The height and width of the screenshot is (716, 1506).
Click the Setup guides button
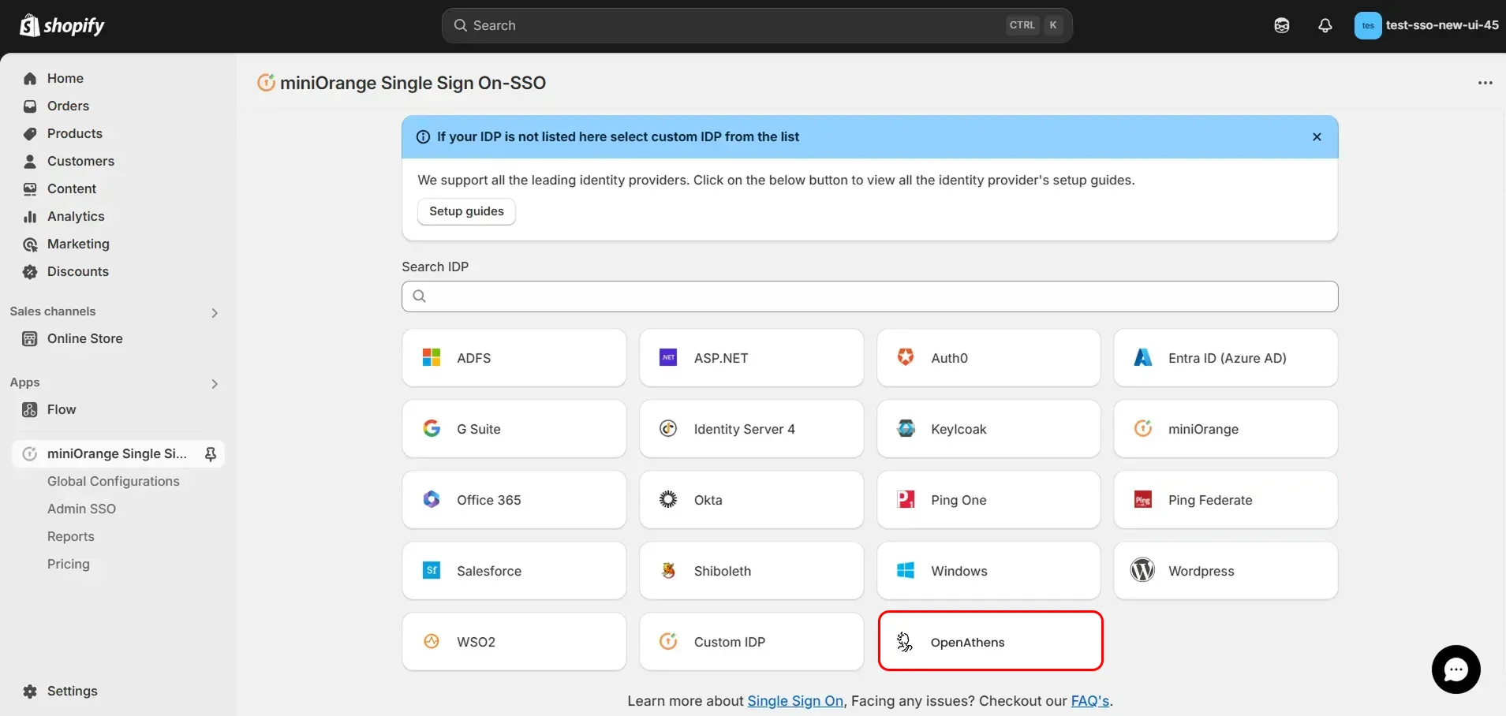466,211
